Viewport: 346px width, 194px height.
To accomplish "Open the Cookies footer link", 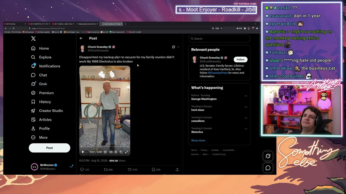I will click(x=215, y=150).
